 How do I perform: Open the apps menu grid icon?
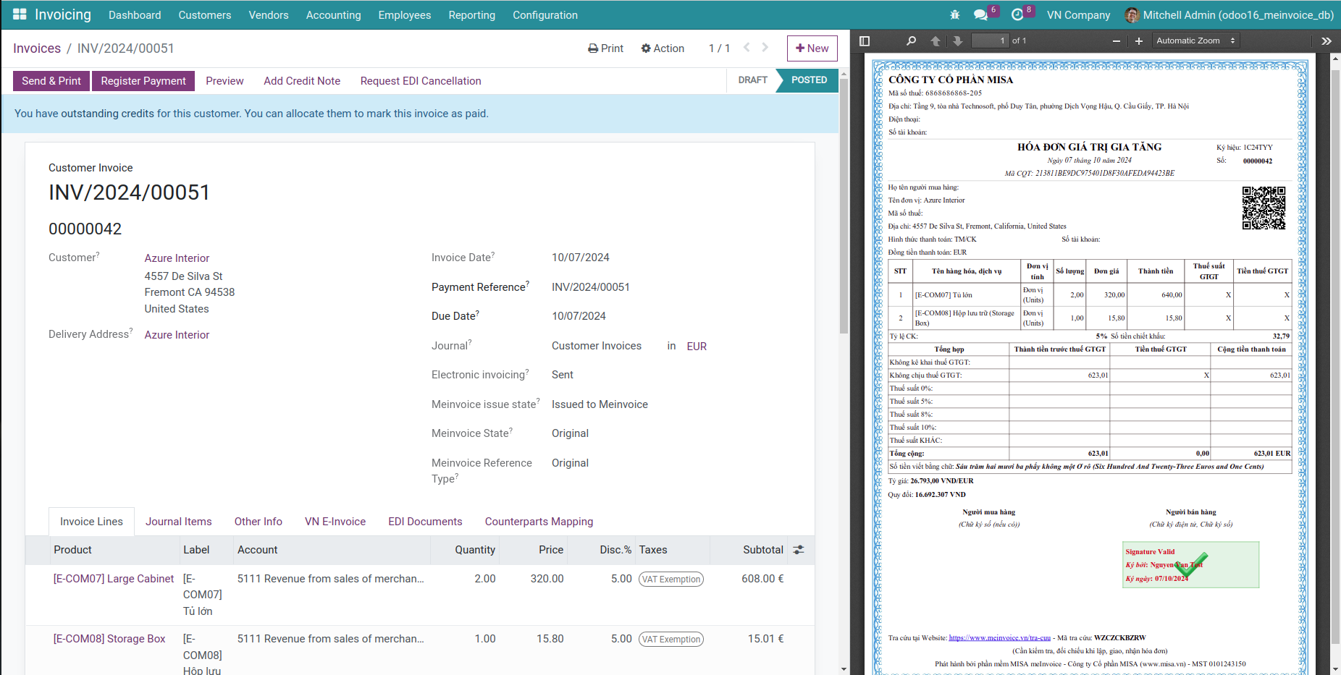click(x=19, y=14)
